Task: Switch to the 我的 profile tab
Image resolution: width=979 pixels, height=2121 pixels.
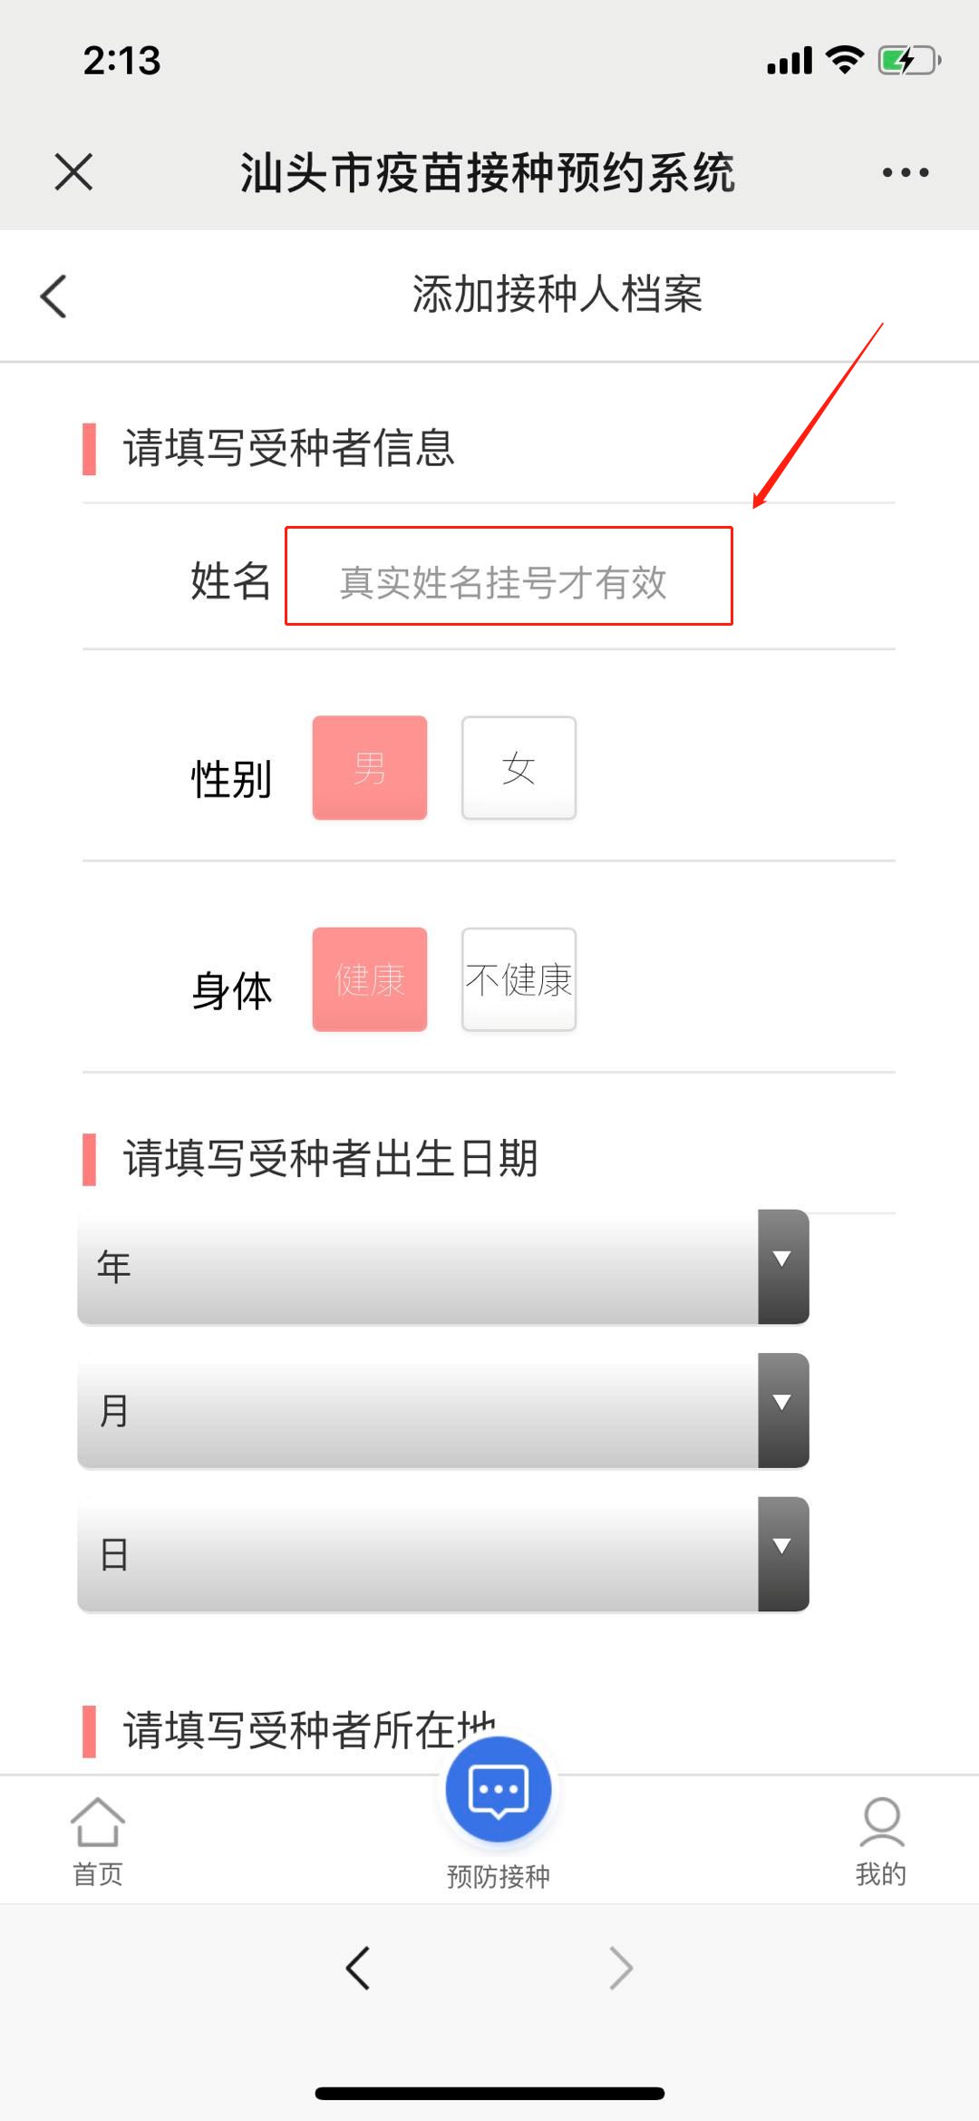Action: click(881, 1841)
